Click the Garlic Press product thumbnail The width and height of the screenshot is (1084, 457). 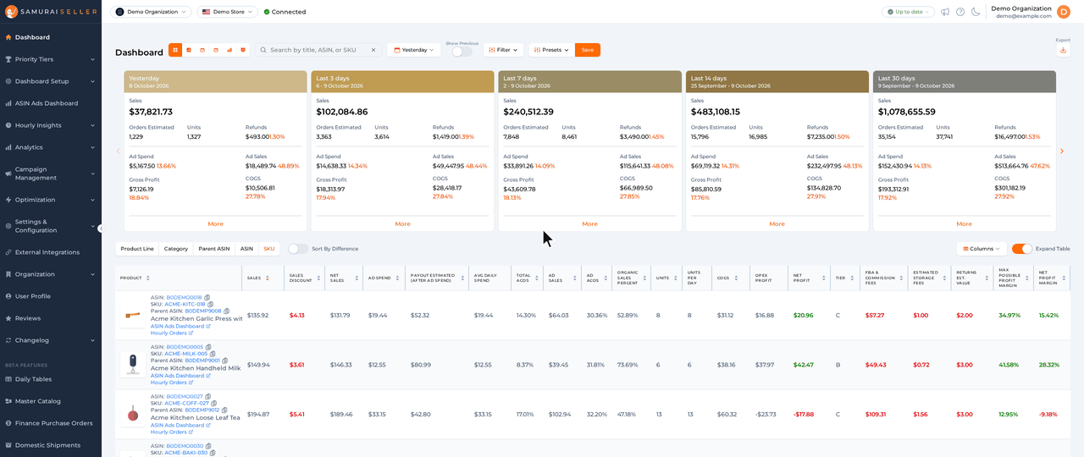[133, 316]
